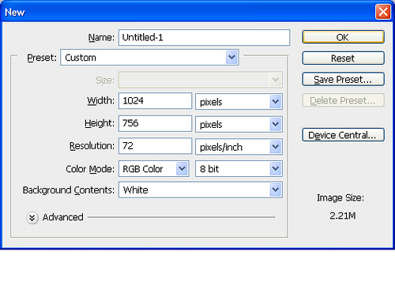This screenshot has height=289, width=395.
Task: Click the Width value field
Action: (155, 100)
